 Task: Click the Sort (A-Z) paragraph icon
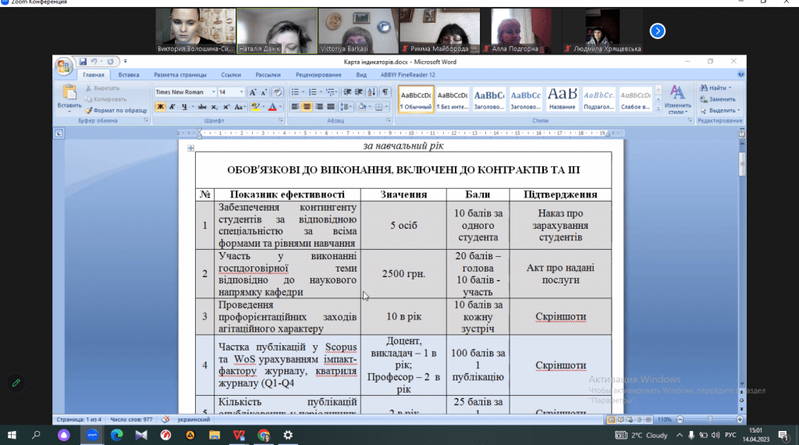click(371, 92)
